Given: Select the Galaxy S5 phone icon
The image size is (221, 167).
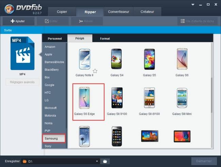Looking at the screenshot, I should pos(149,59).
